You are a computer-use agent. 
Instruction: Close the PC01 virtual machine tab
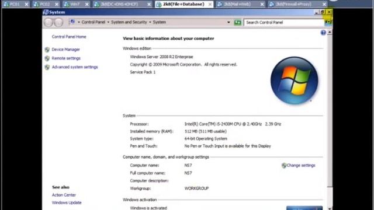point(26,4)
